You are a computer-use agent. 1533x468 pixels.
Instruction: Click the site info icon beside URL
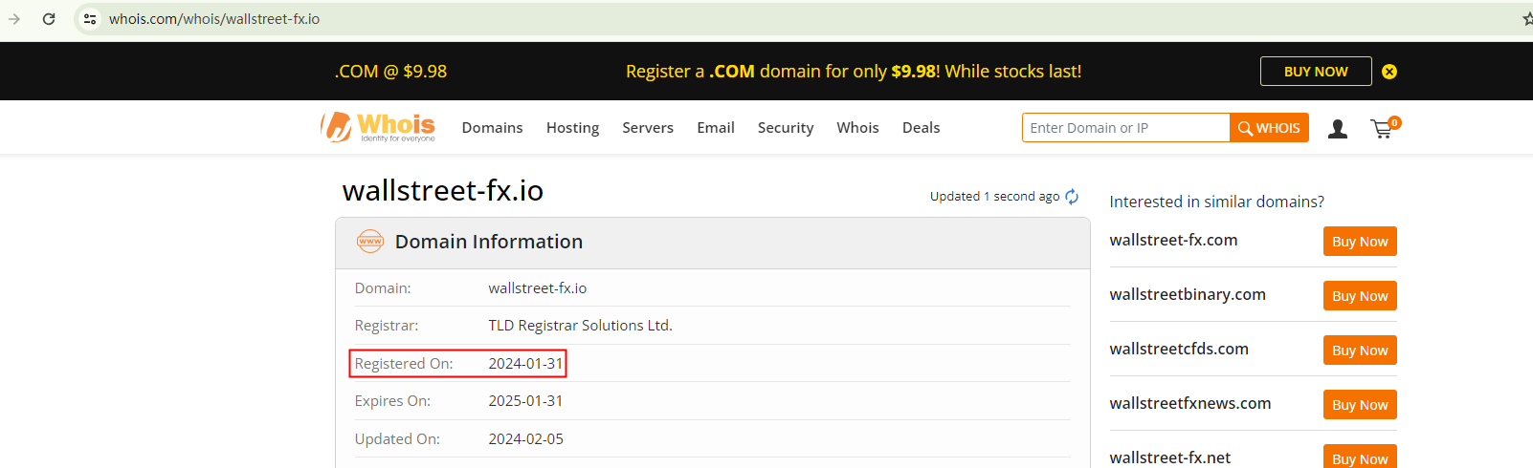pos(90,19)
